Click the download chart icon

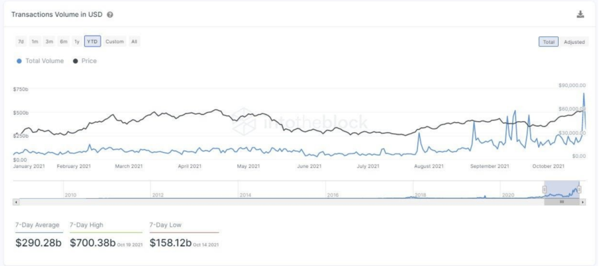[x=580, y=15]
